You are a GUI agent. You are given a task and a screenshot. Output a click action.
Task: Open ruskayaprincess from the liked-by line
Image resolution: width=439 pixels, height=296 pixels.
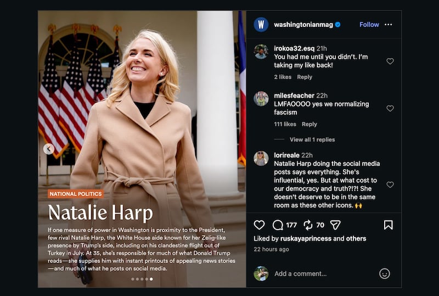[306, 238]
